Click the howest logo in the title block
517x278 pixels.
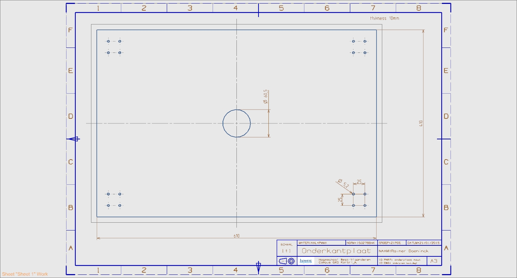306,261
